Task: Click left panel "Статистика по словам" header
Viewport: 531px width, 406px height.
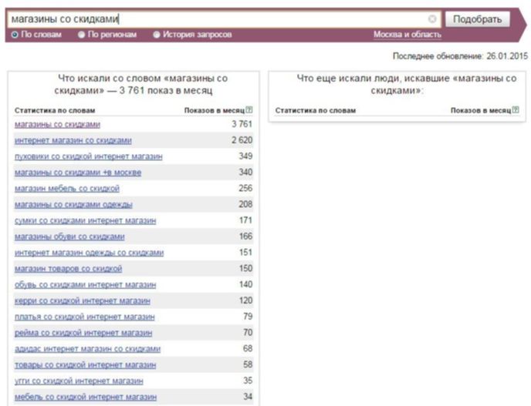Action: pyautogui.click(x=55, y=110)
